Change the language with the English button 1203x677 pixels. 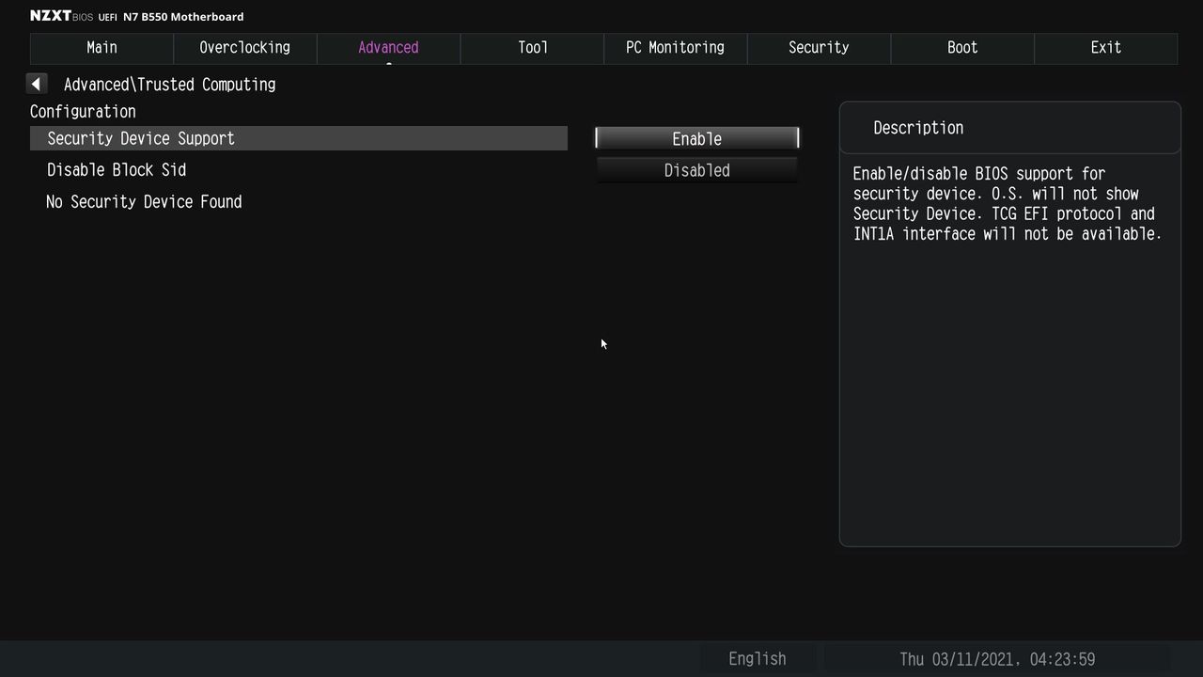tap(757, 659)
